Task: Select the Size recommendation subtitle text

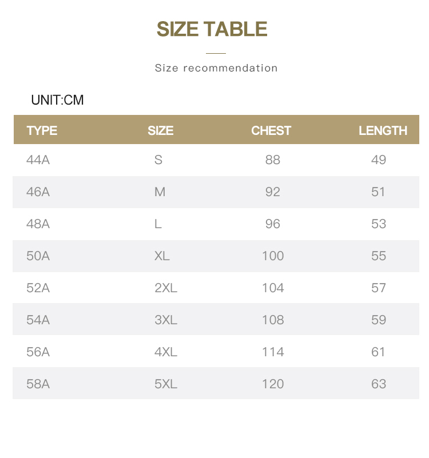Action: (x=216, y=68)
